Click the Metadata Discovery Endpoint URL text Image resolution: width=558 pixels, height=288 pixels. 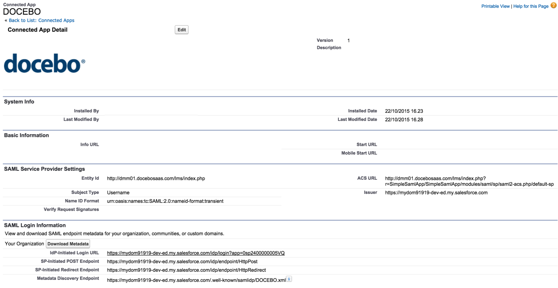(196, 280)
